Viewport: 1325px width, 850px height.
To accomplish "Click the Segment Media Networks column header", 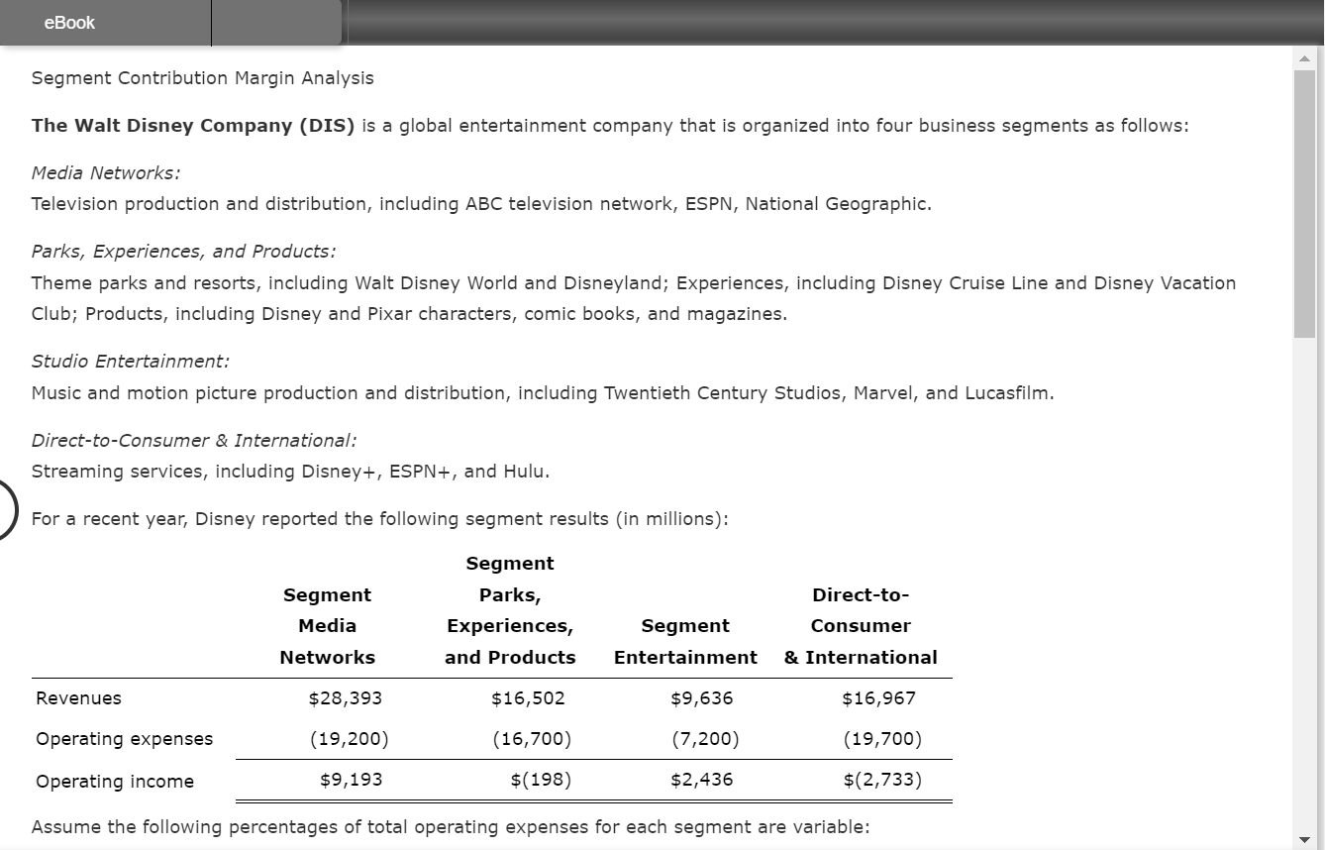I will [x=327, y=626].
